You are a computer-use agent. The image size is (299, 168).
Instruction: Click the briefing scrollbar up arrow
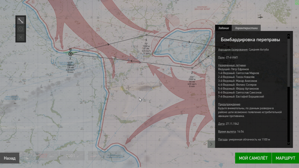click(289, 36)
